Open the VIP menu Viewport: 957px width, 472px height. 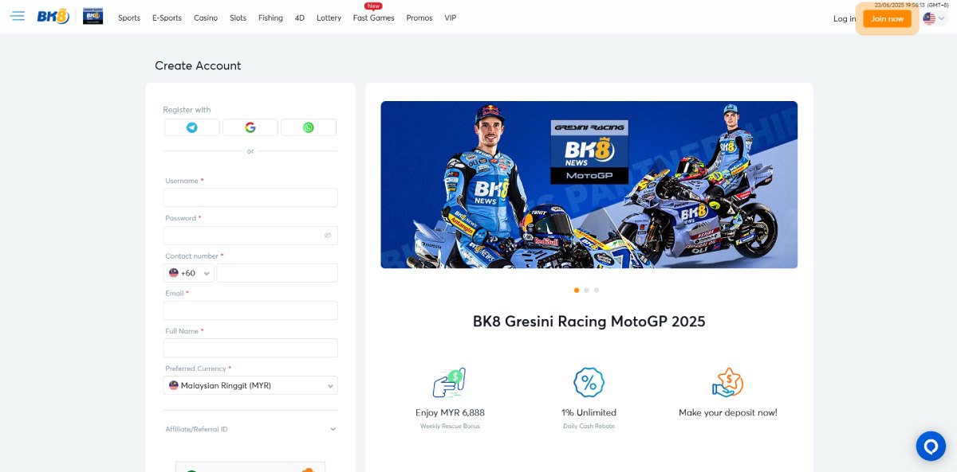pos(451,18)
